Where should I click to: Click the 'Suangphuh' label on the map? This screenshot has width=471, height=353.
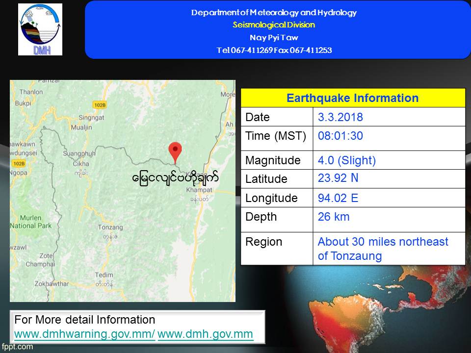coord(79,153)
